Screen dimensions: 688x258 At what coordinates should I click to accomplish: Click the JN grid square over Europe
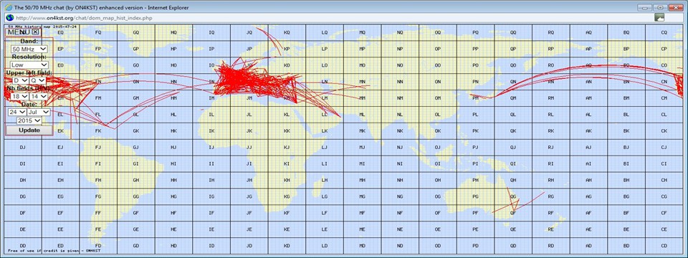(x=249, y=82)
